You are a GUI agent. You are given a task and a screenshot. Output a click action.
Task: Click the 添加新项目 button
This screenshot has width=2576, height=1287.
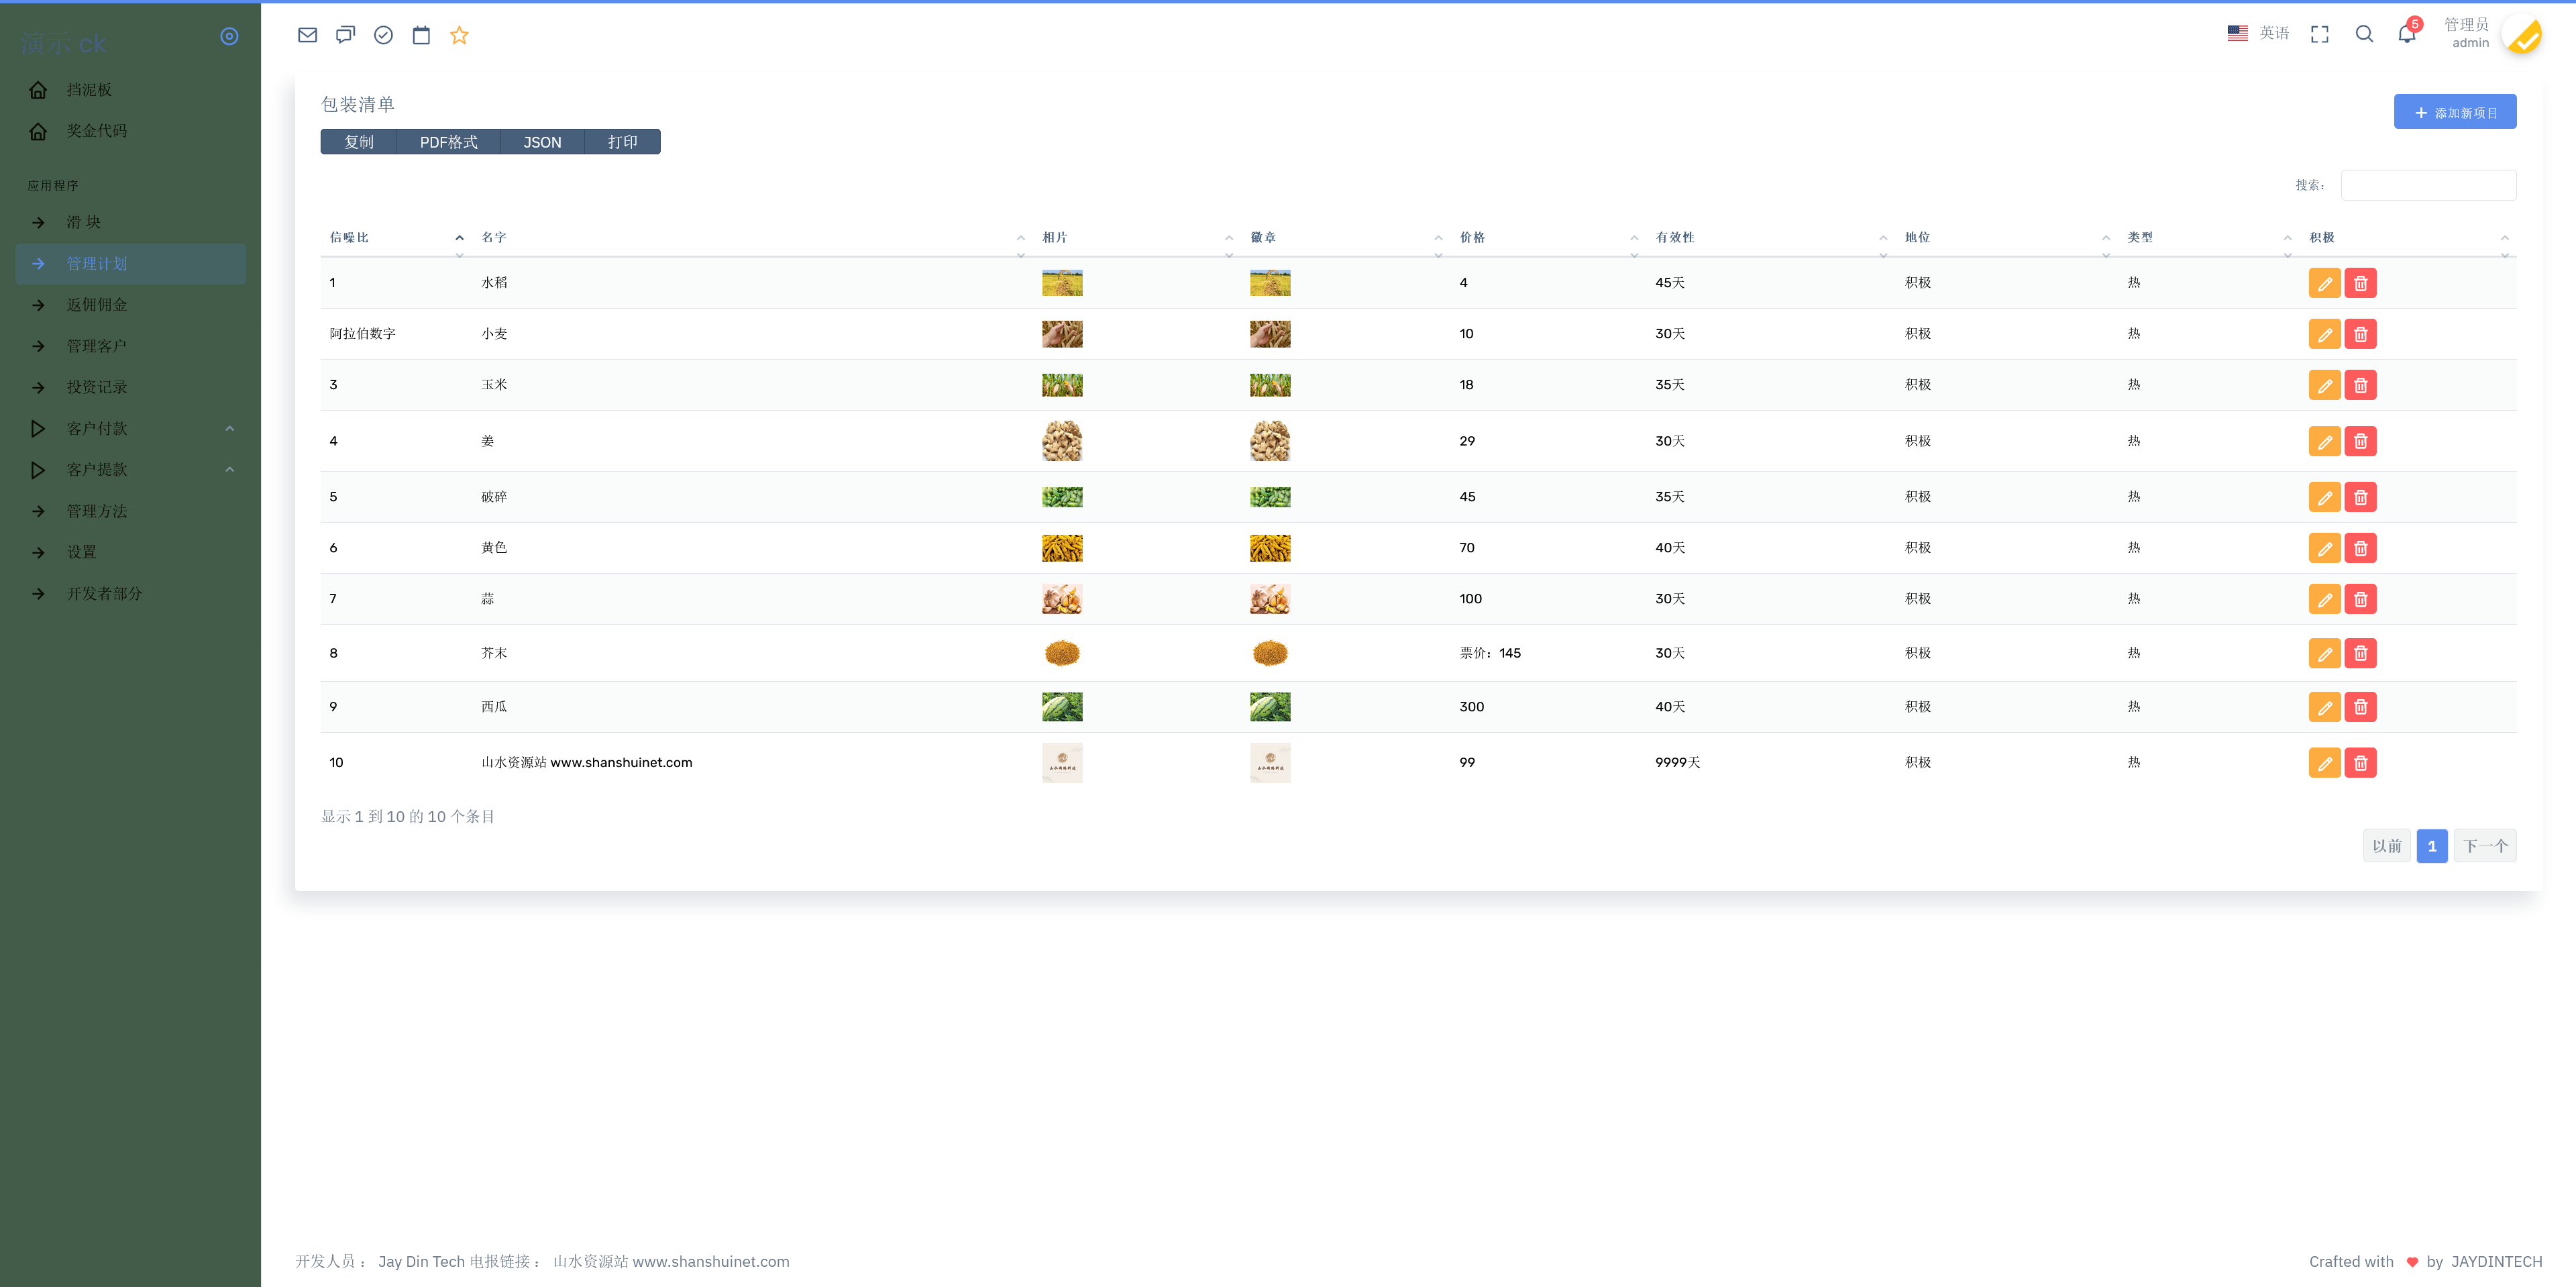pos(2454,112)
